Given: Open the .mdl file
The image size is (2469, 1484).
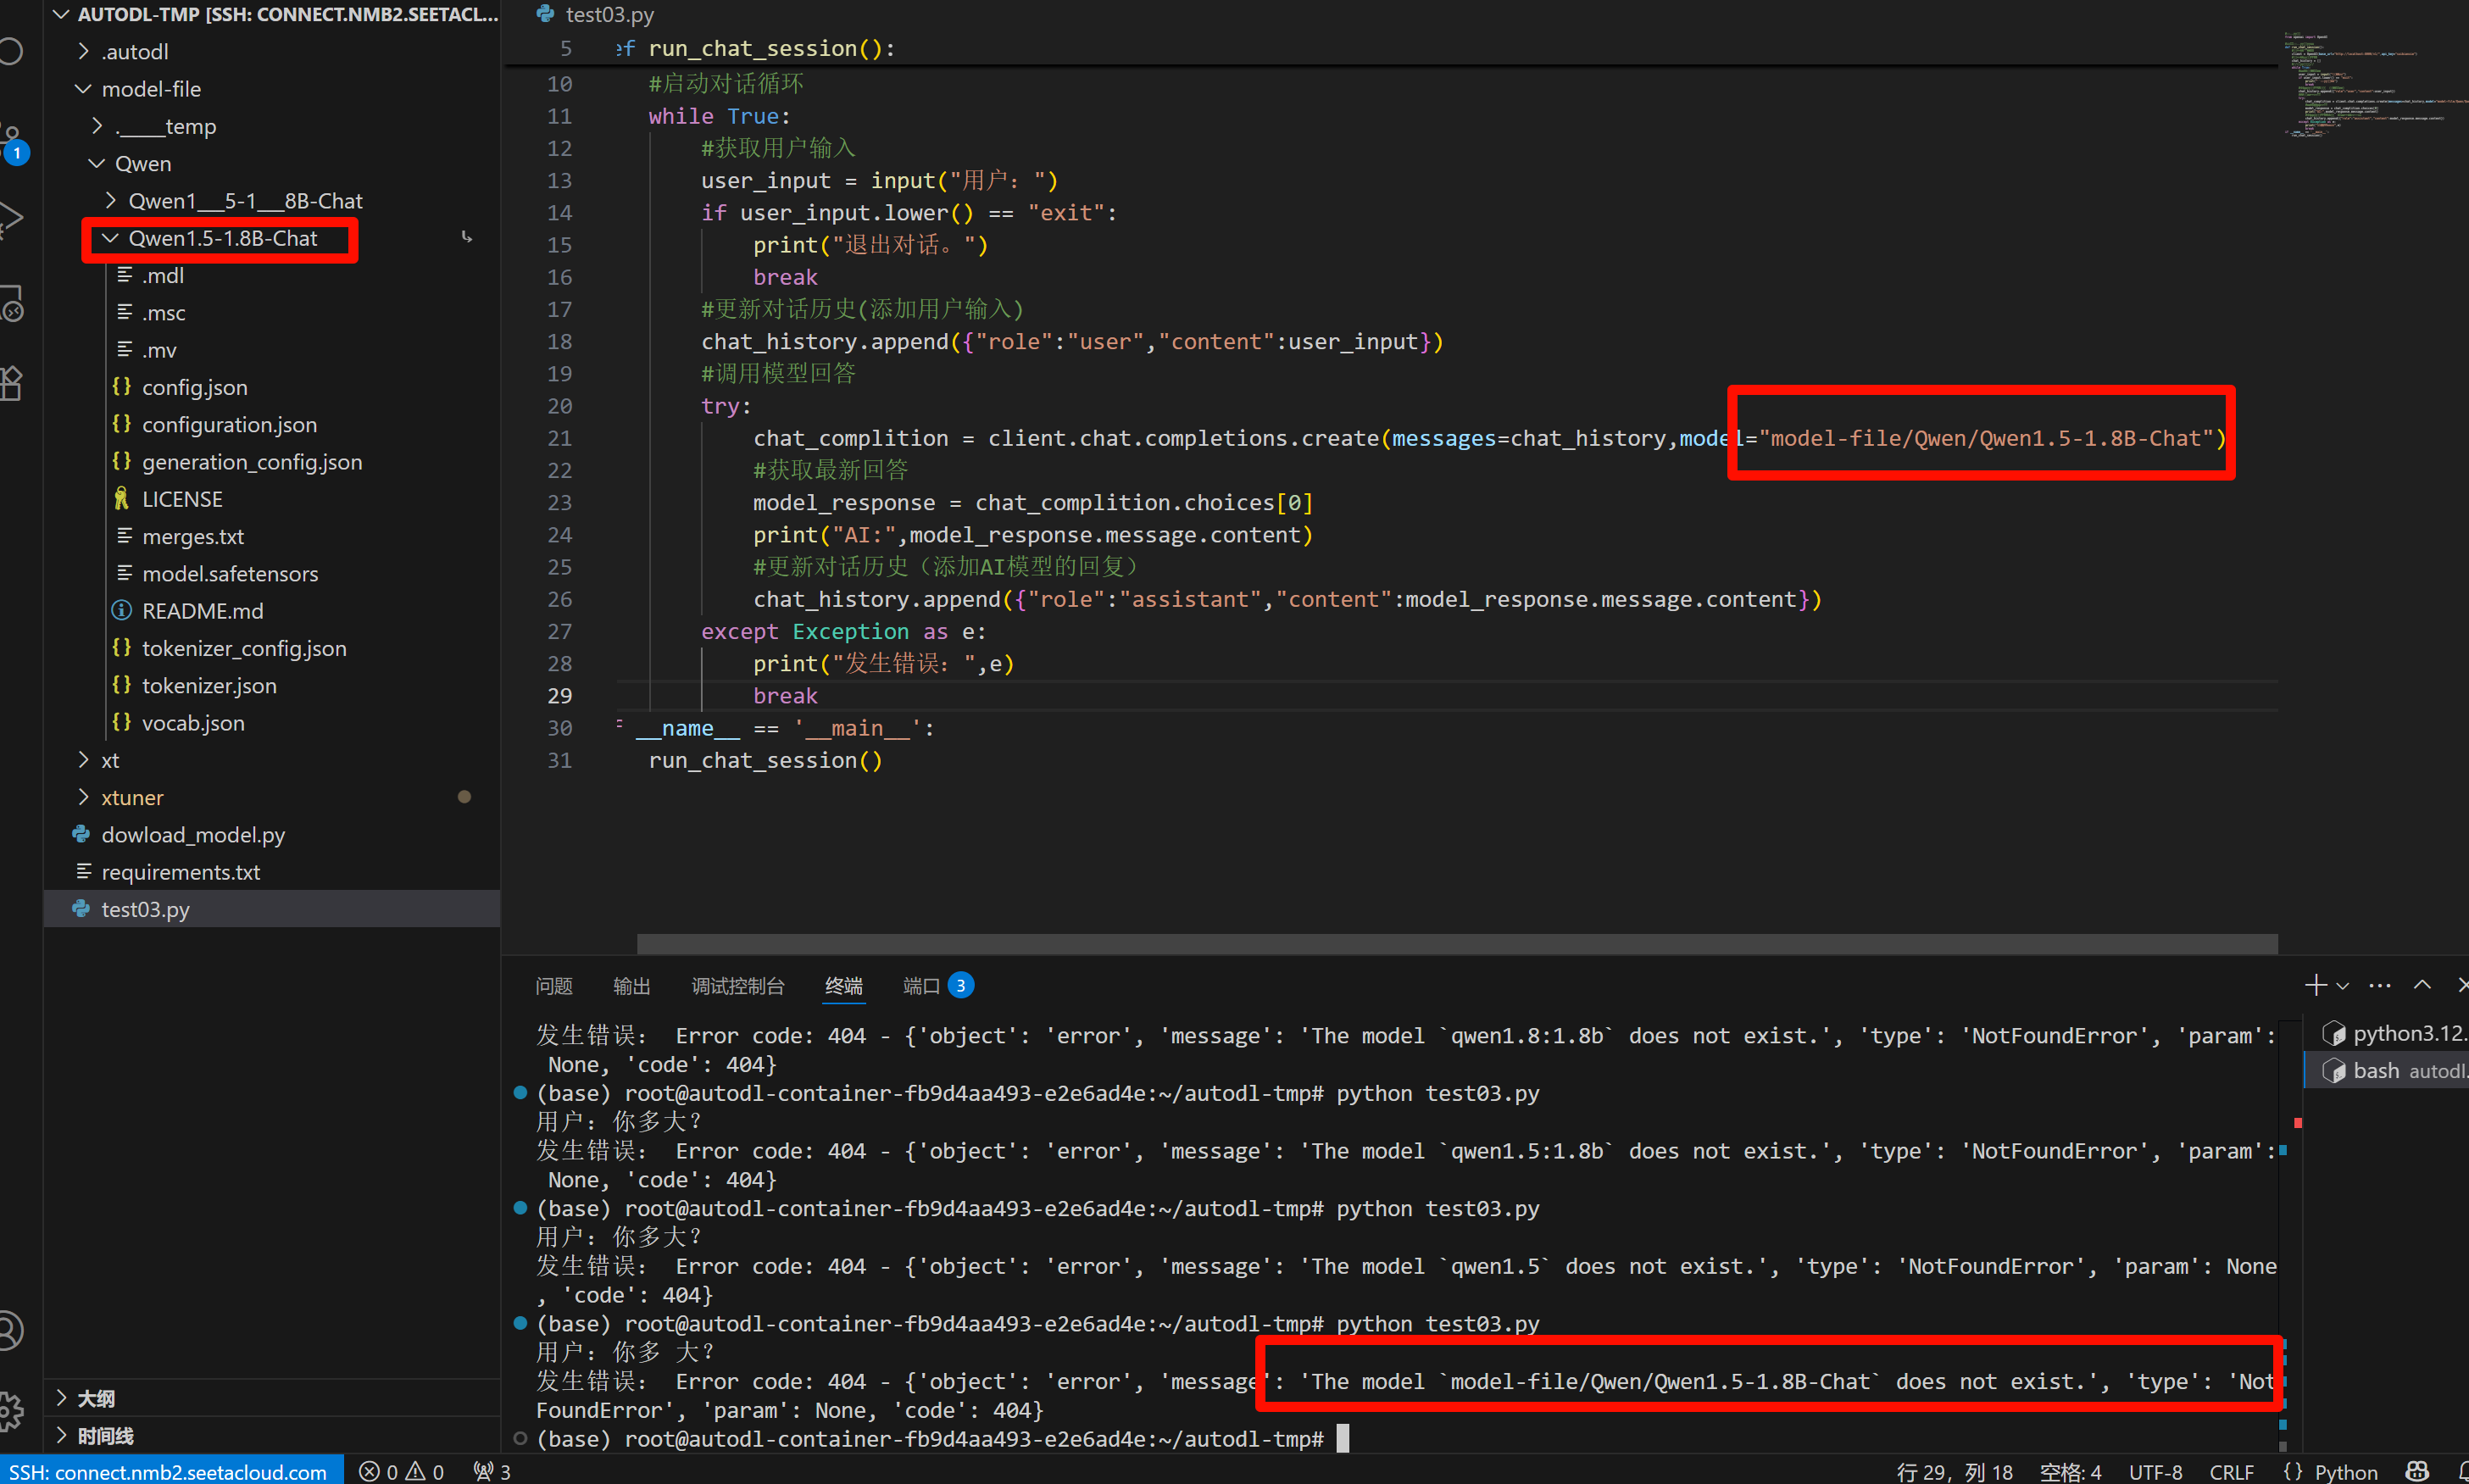Looking at the screenshot, I should click(272, 275).
